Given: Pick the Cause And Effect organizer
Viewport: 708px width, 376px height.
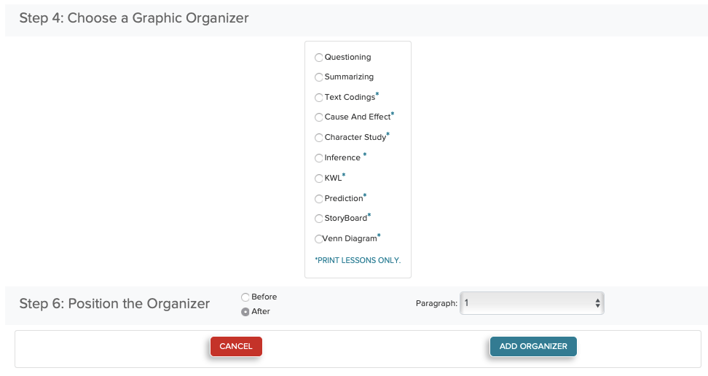Looking at the screenshot, I should (319, 117).
